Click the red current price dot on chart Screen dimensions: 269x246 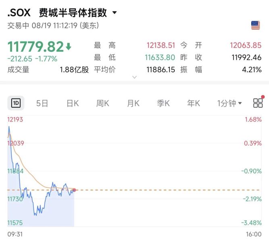[74, 190]
